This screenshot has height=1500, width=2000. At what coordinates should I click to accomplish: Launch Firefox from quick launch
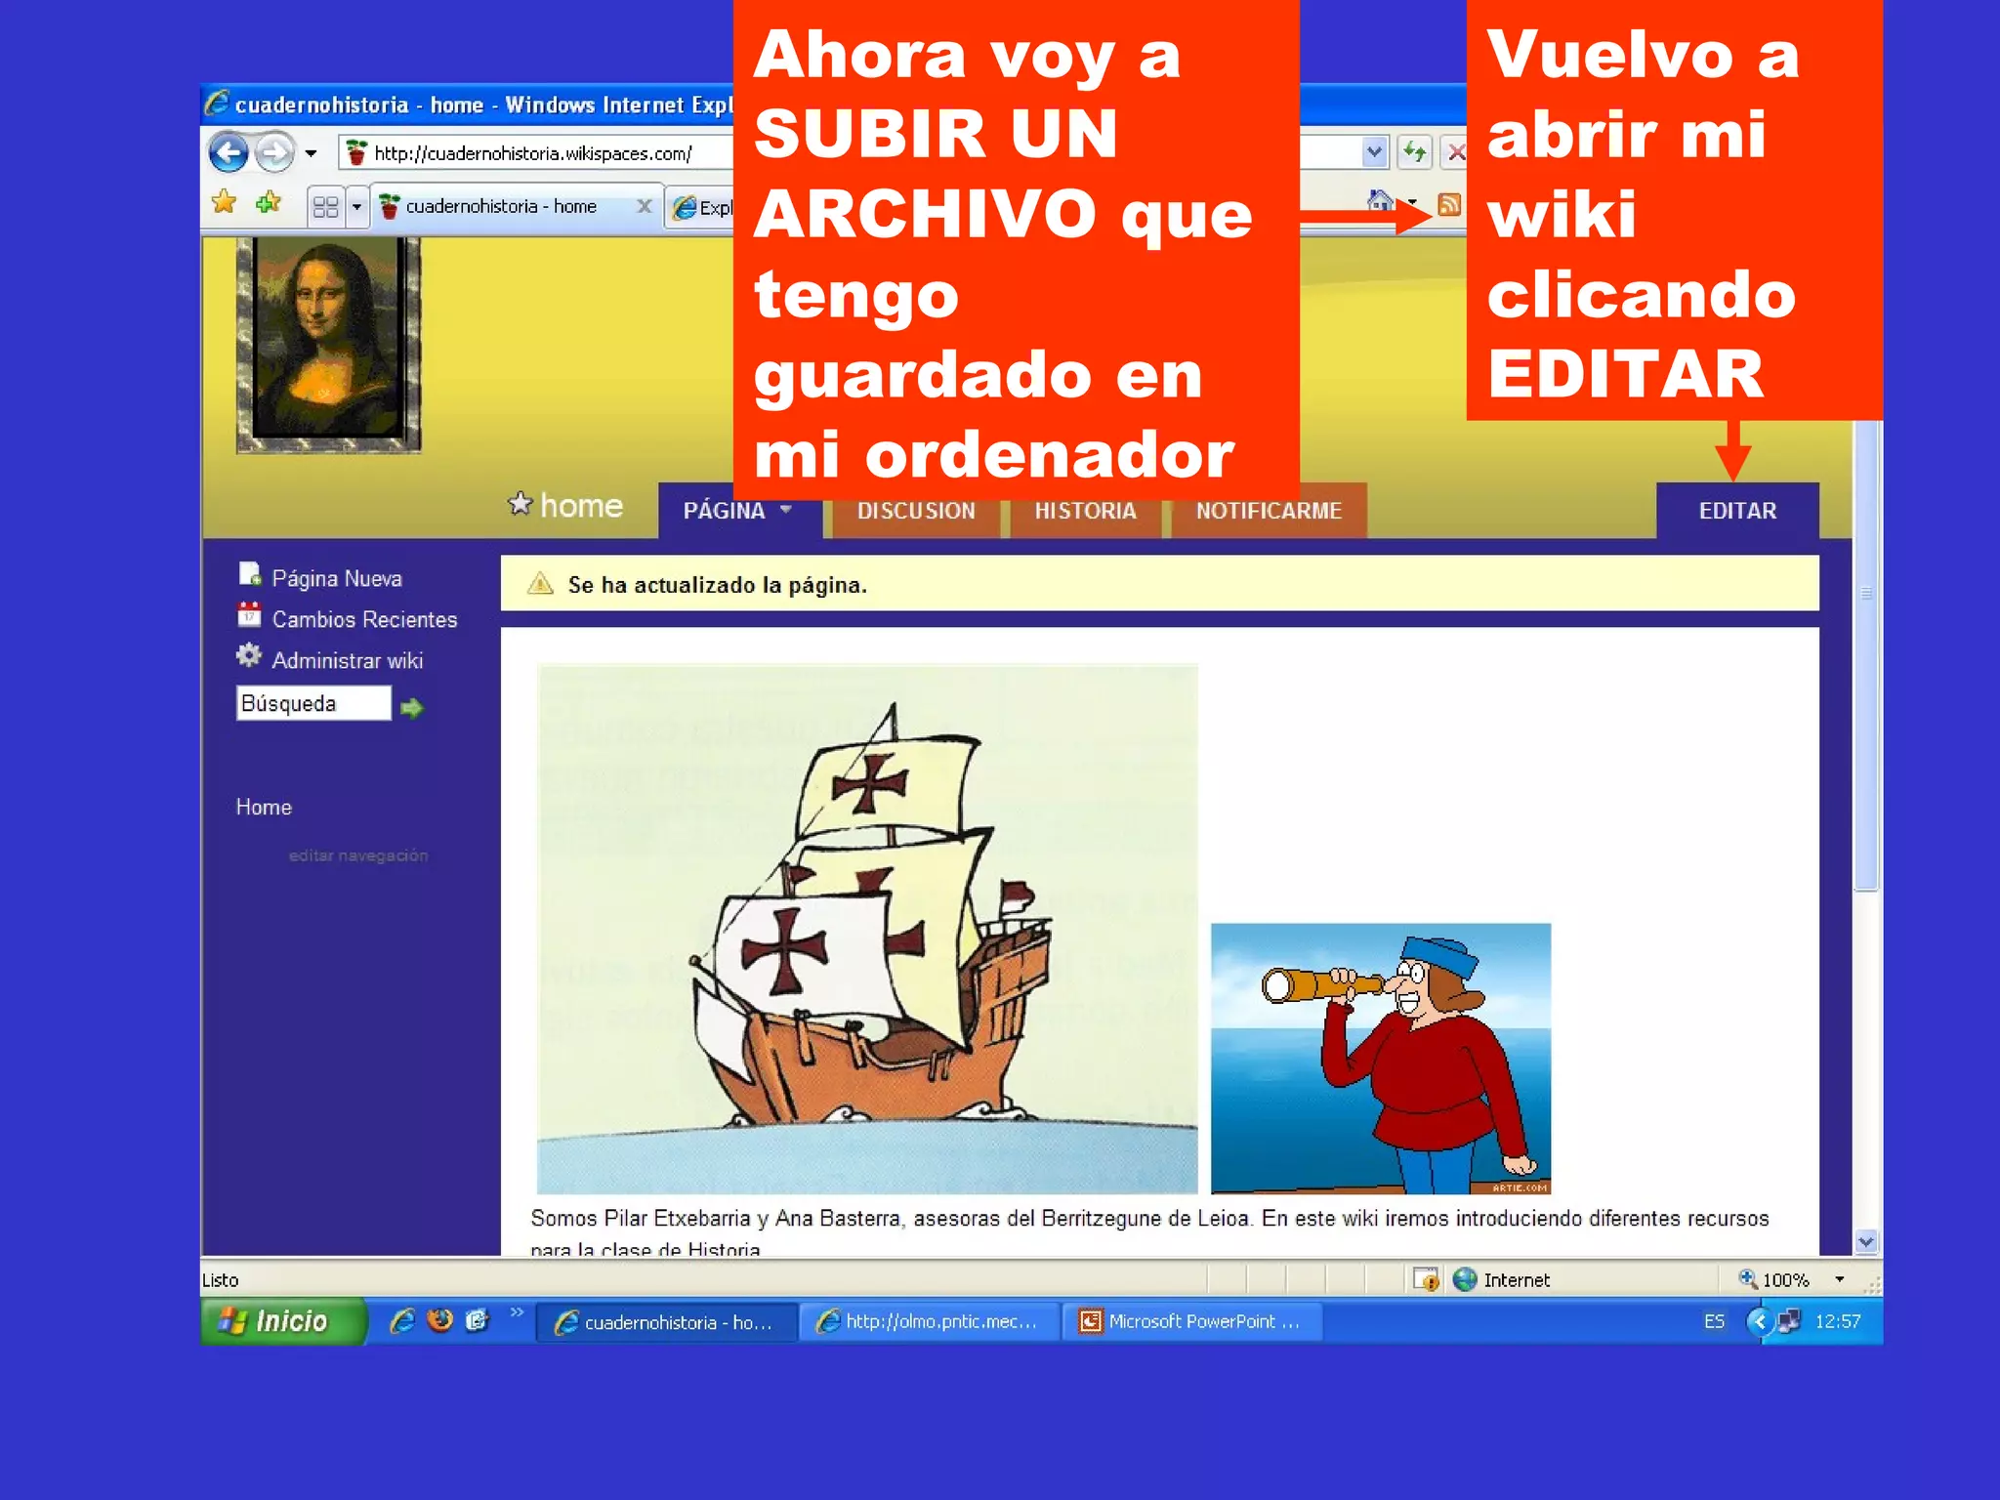(440, 1320)
